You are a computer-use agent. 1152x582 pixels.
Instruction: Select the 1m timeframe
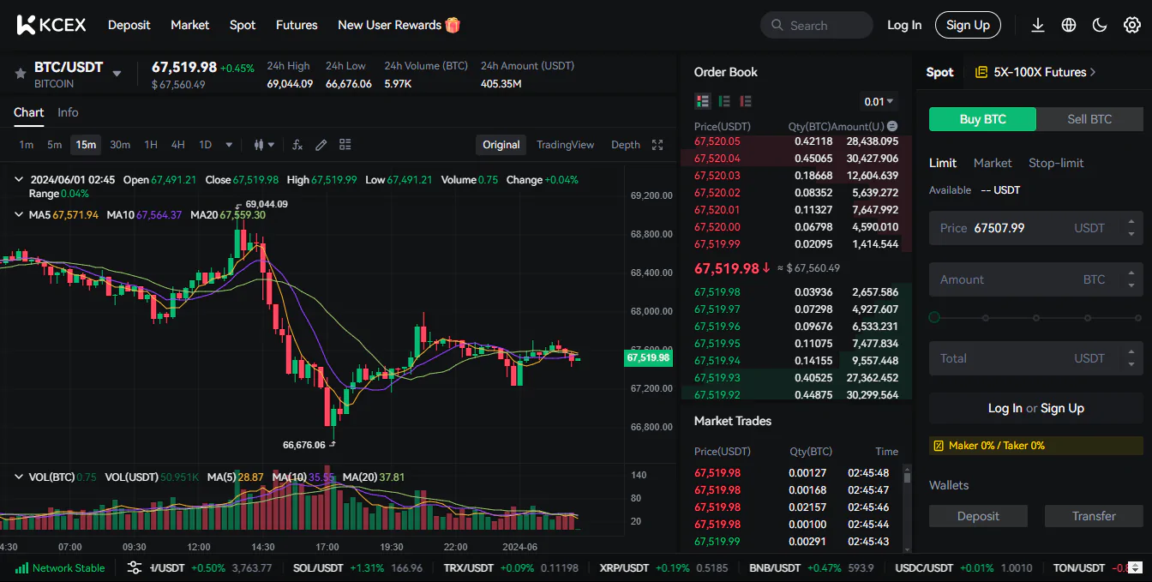pos(27,145)
